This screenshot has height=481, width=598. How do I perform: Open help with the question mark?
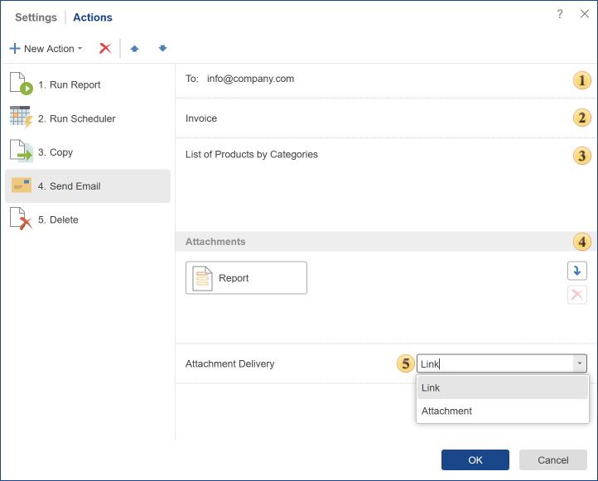560,14
